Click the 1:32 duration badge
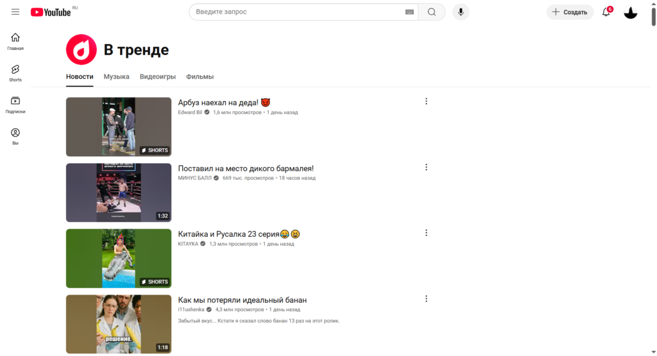The width and height of the screenshot is (657, 356). (x=162, y=216)
